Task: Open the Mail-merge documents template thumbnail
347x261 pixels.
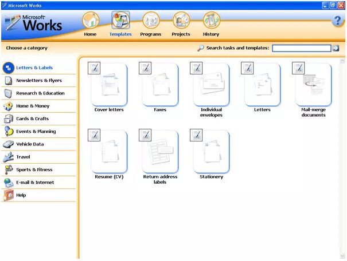Action: pos(313,85)
